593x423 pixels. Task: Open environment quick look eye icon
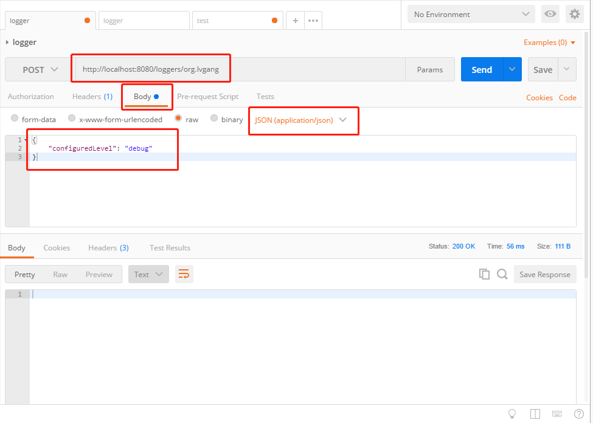(x=551, y=14)
